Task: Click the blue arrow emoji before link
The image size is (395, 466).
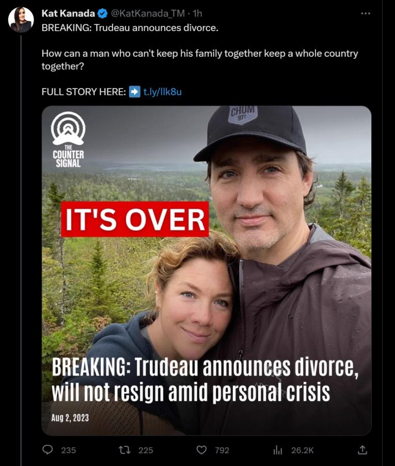Action: [134, 91]
